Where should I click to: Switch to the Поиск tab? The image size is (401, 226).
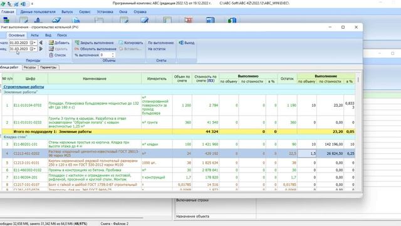pos(62,35)
